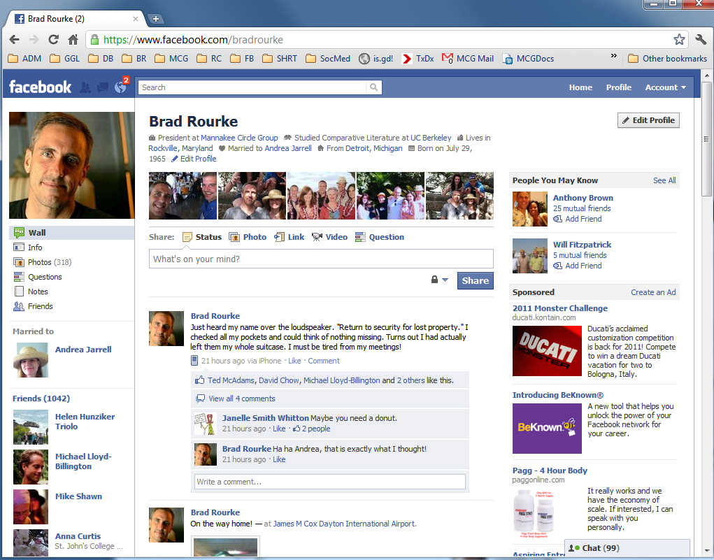Viewport: 714px width, 560px height.
Task: Click the search magnifier button
Action: pos(374,87)
